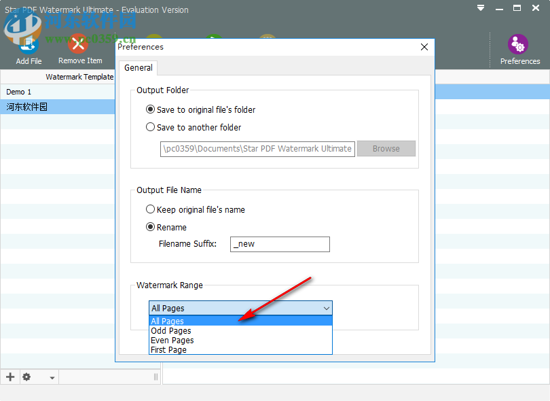Choose Even Pages in dropdown list

(x=240, y=341)
